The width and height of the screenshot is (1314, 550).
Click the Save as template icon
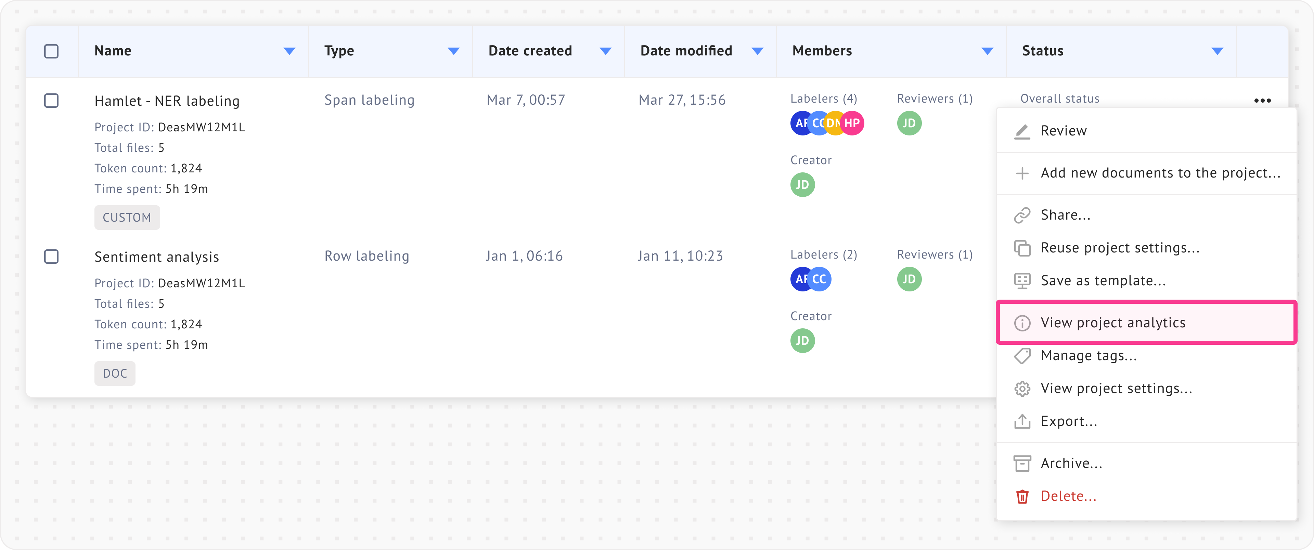click(x=1022, y=281)
